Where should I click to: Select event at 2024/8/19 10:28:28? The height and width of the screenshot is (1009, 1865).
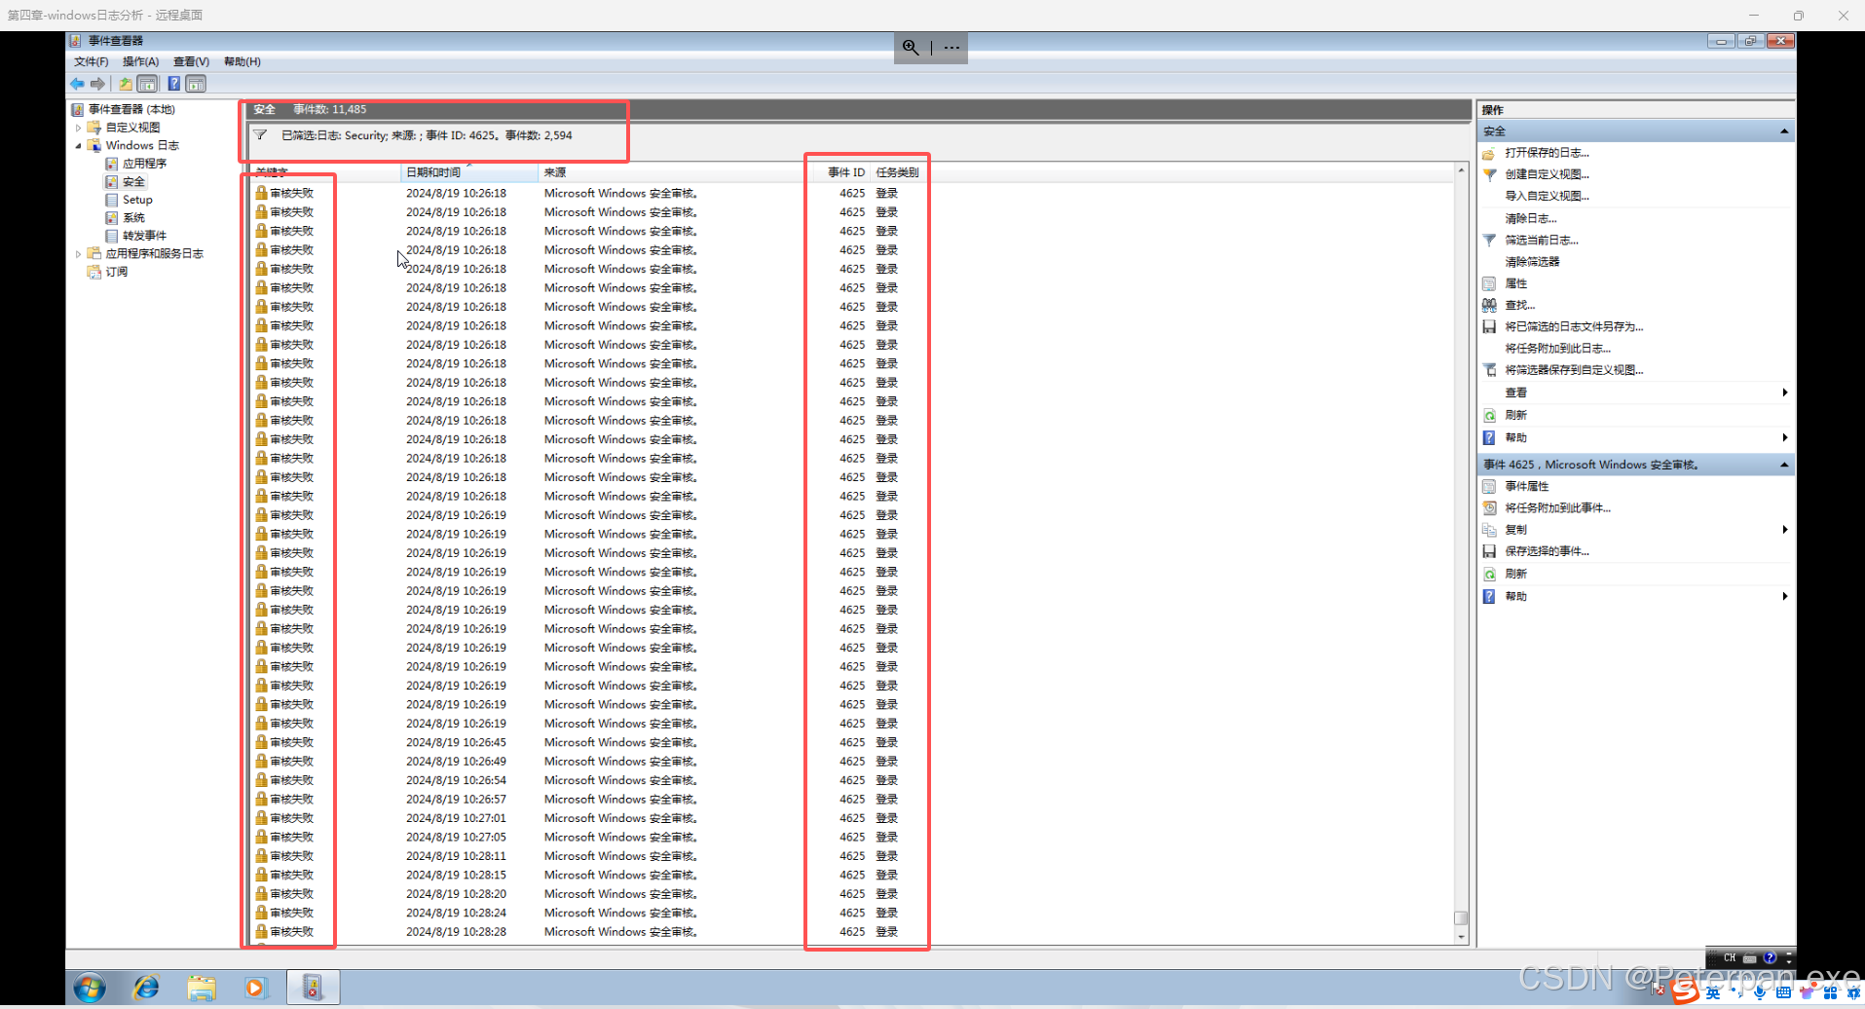click(852, 932)
